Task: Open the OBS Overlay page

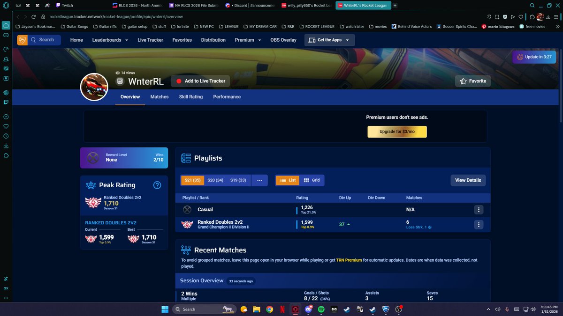Action: point(283,40)
